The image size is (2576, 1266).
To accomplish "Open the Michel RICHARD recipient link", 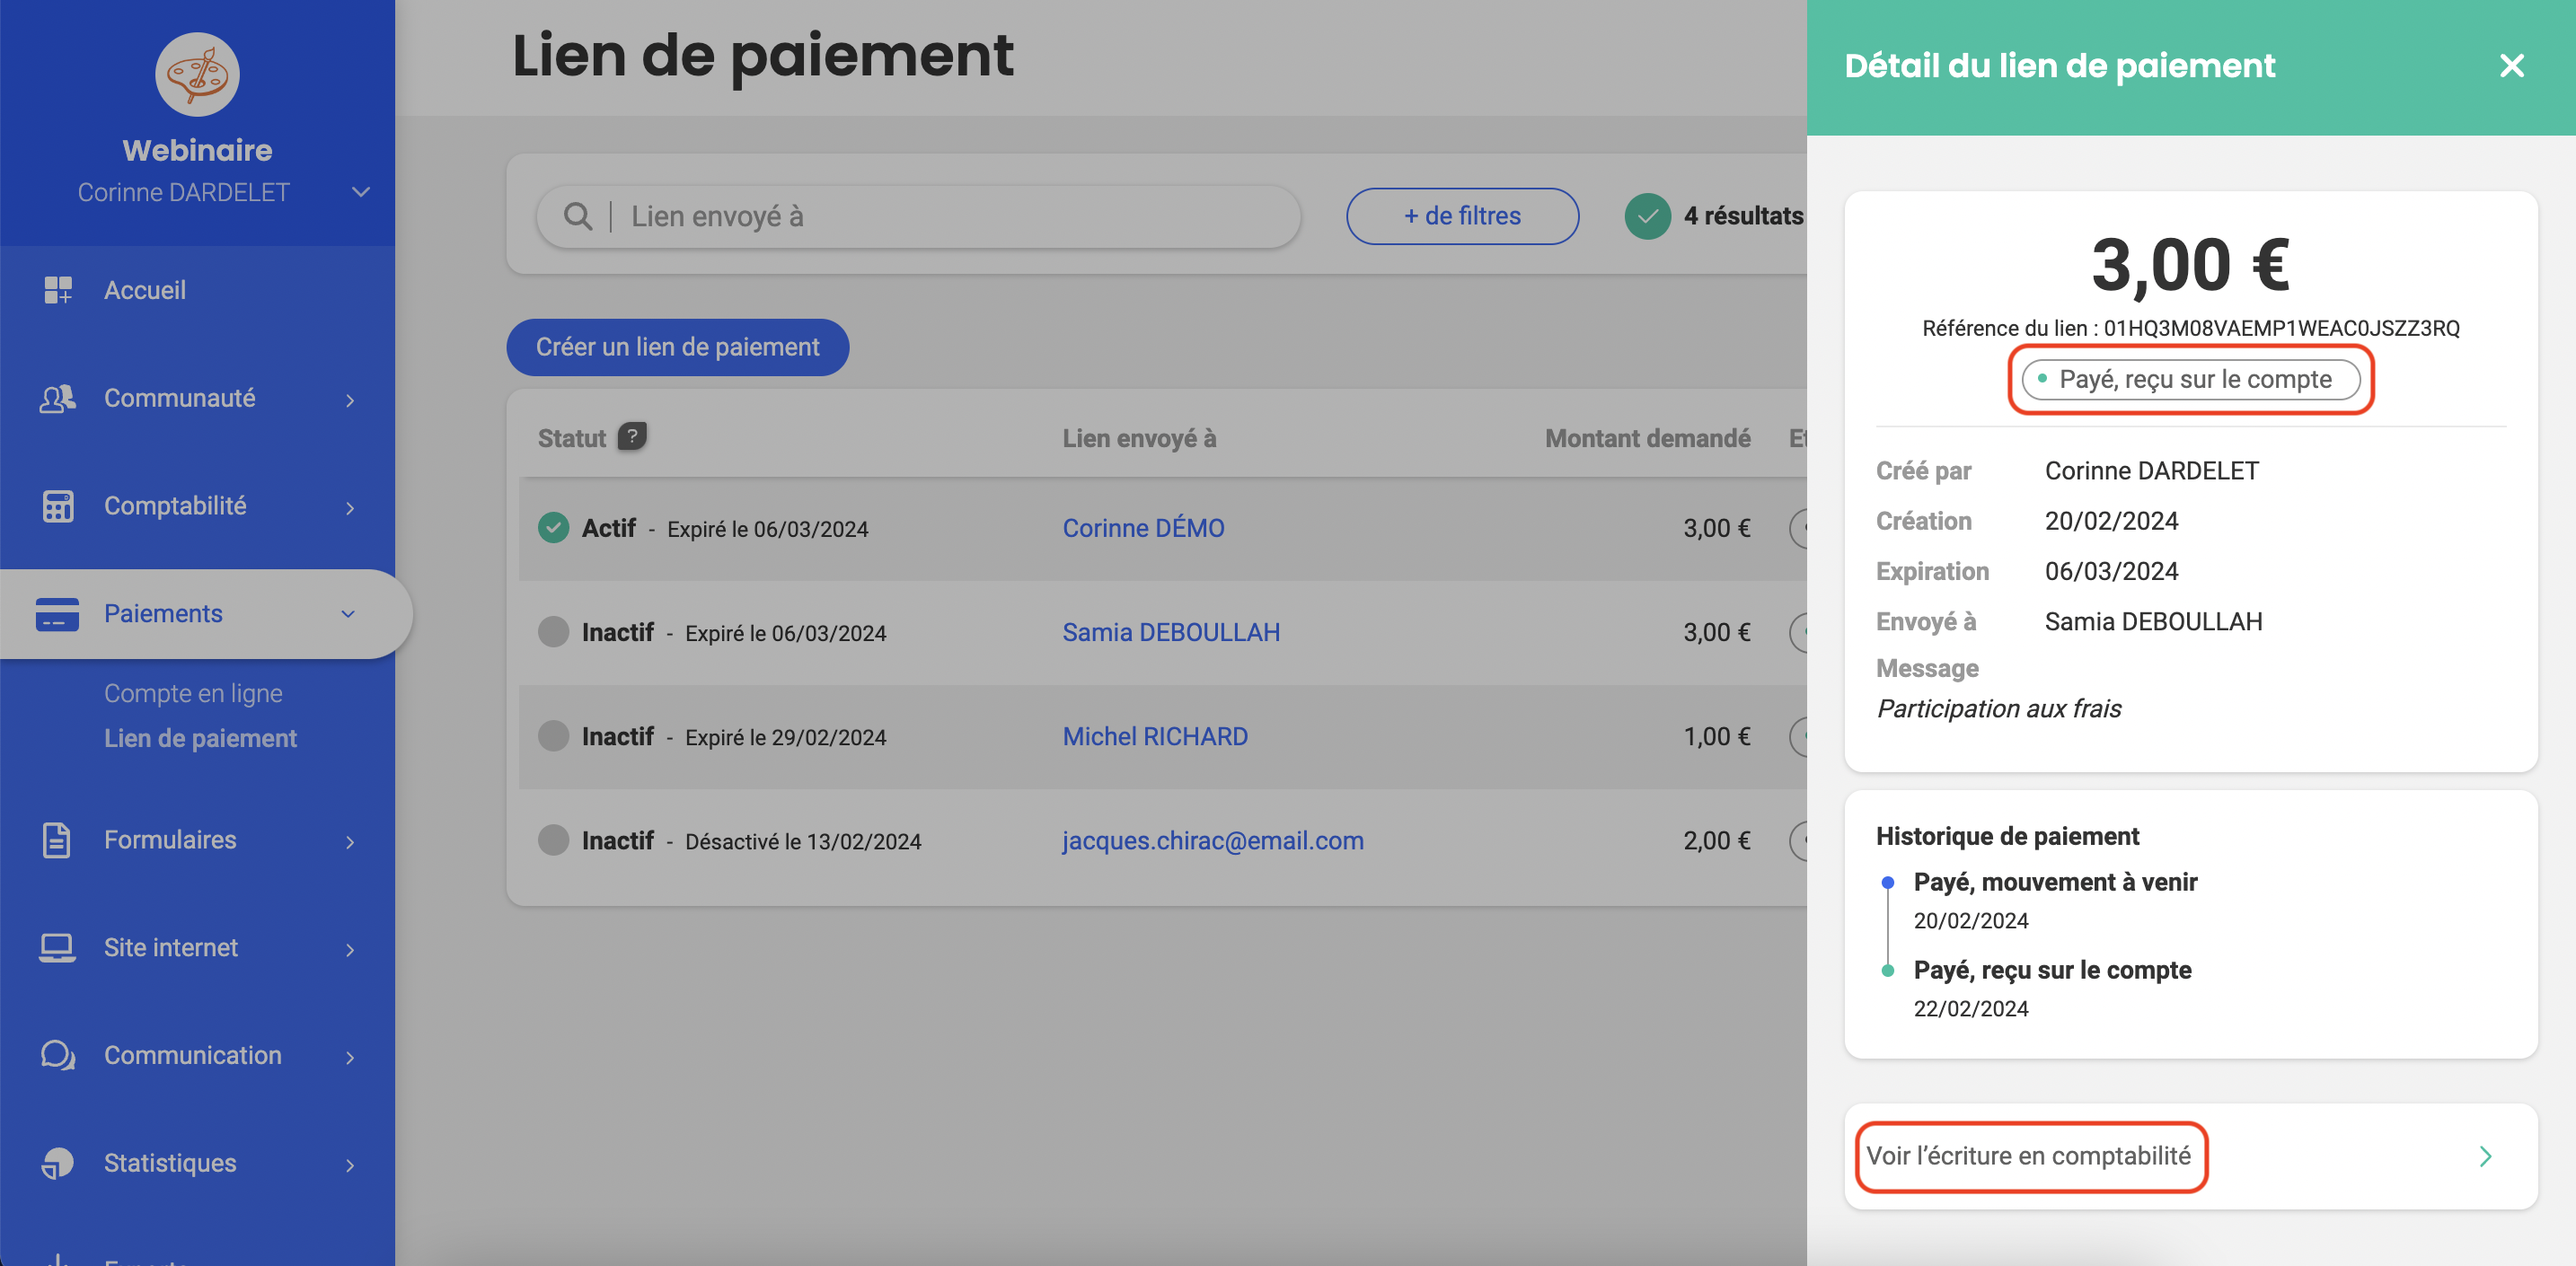I will [1155, 736].
